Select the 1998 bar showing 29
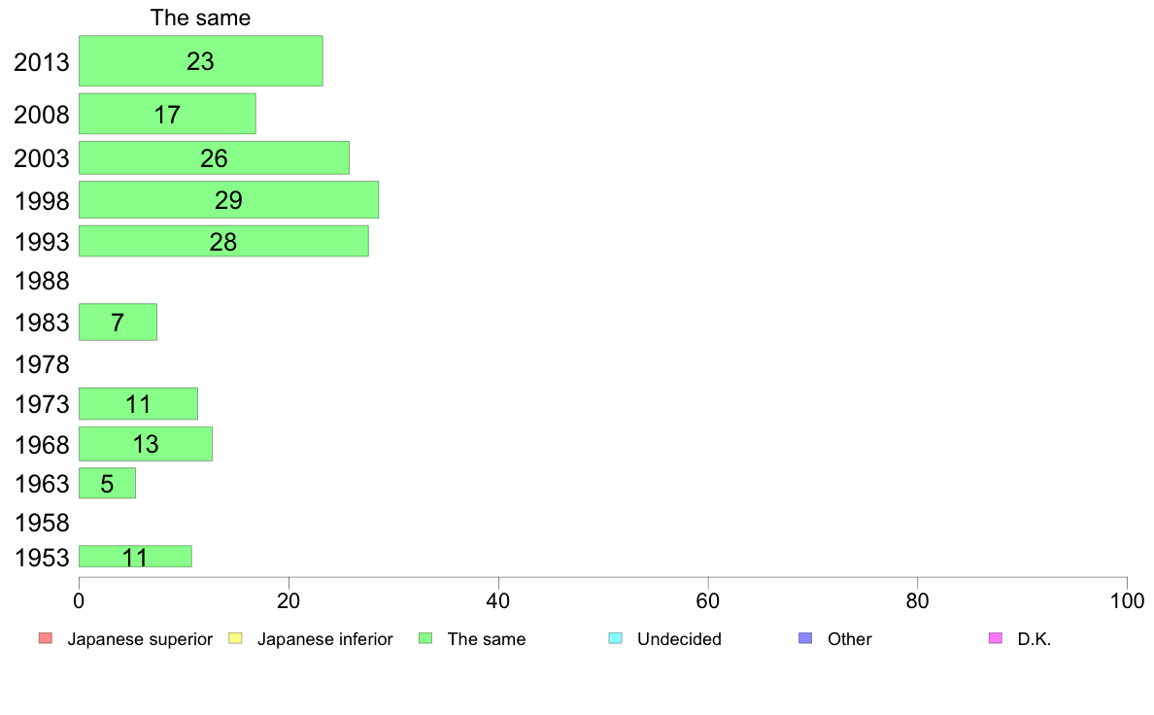1154x715 pixels. click(229, 199)
